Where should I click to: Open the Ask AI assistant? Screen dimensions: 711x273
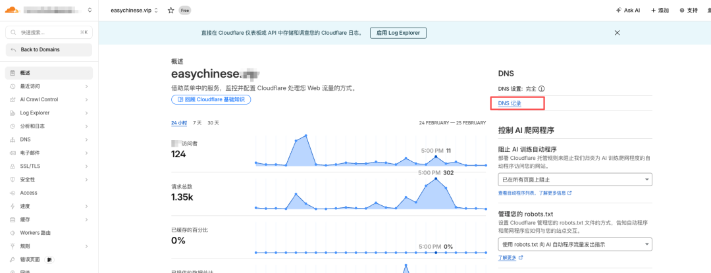[x=627, y=11]
